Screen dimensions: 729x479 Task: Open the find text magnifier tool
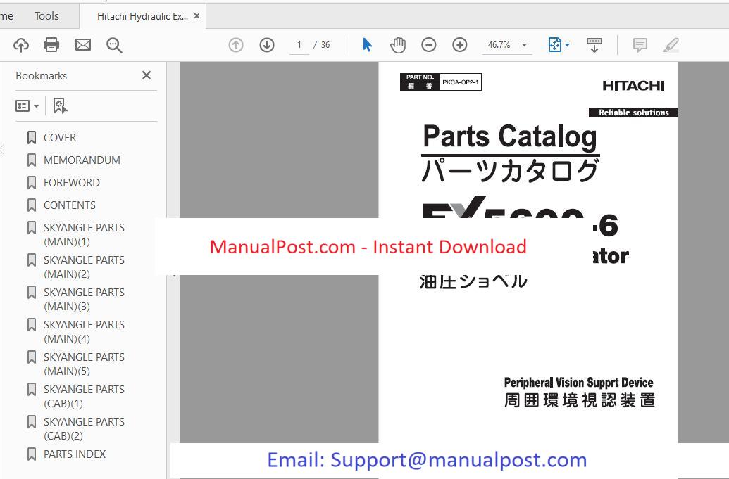click(x=114, y=45)
